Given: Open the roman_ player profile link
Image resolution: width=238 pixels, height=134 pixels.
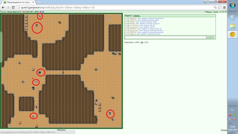Looking at the screenshot, I should coord(137,16).
